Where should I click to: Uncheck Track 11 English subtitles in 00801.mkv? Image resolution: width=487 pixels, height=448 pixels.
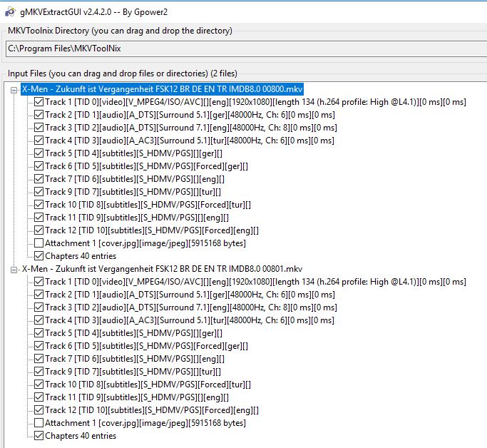tap(39, 397)
